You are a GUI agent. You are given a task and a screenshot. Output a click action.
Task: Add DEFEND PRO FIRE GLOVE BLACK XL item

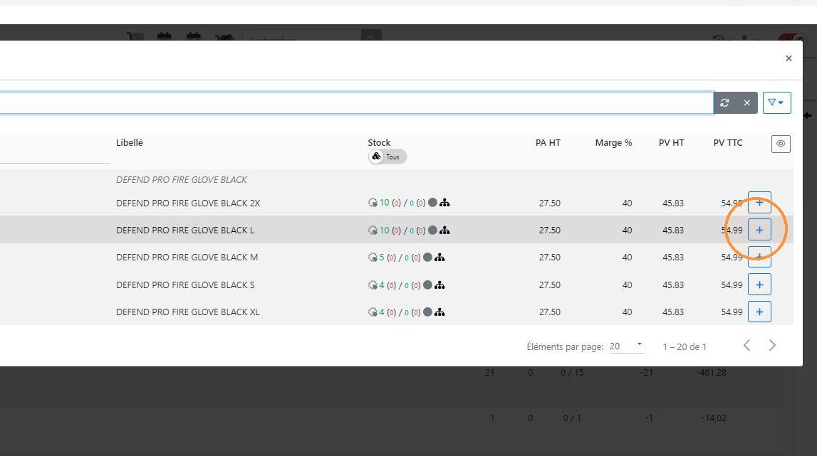759,312
